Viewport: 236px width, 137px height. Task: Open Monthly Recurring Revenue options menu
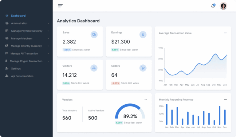[225, 99]
